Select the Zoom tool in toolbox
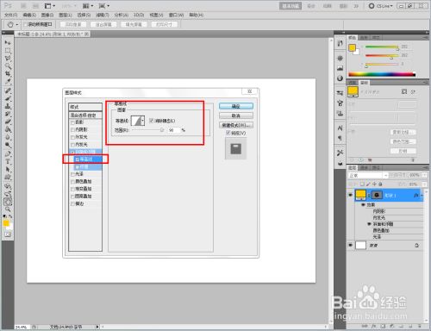Viewport: 431px width, 331px height. click(x=8, y=209)
